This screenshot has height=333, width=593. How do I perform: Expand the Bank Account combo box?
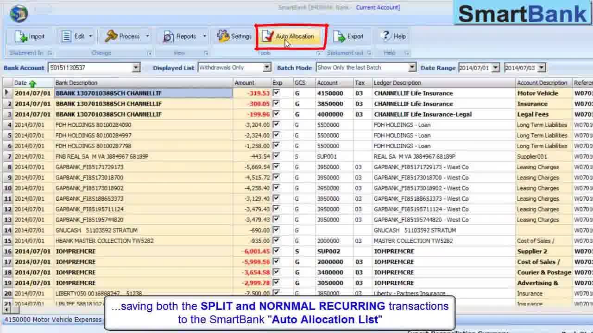point(136,68)
